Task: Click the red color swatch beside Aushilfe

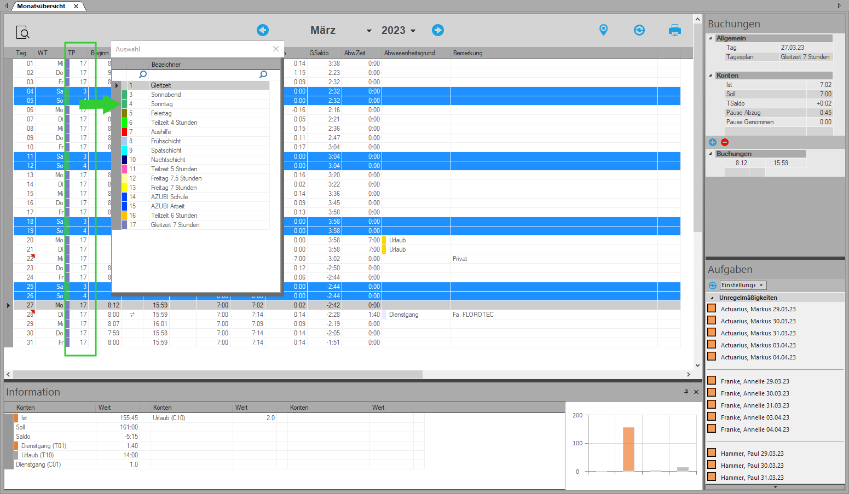Action: [125, 132]
